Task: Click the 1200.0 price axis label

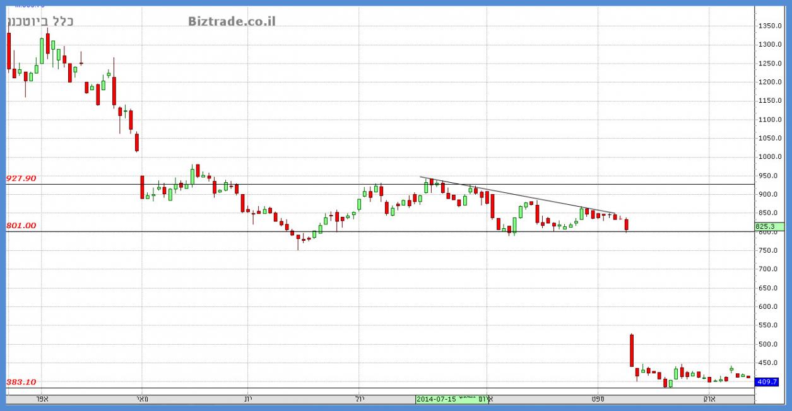Action: point(771,82)
